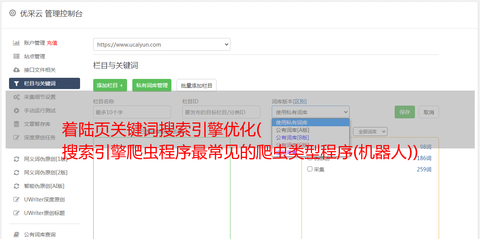
Task: Click the 添加栏目 + button
Action: click(x=110, y=85)
